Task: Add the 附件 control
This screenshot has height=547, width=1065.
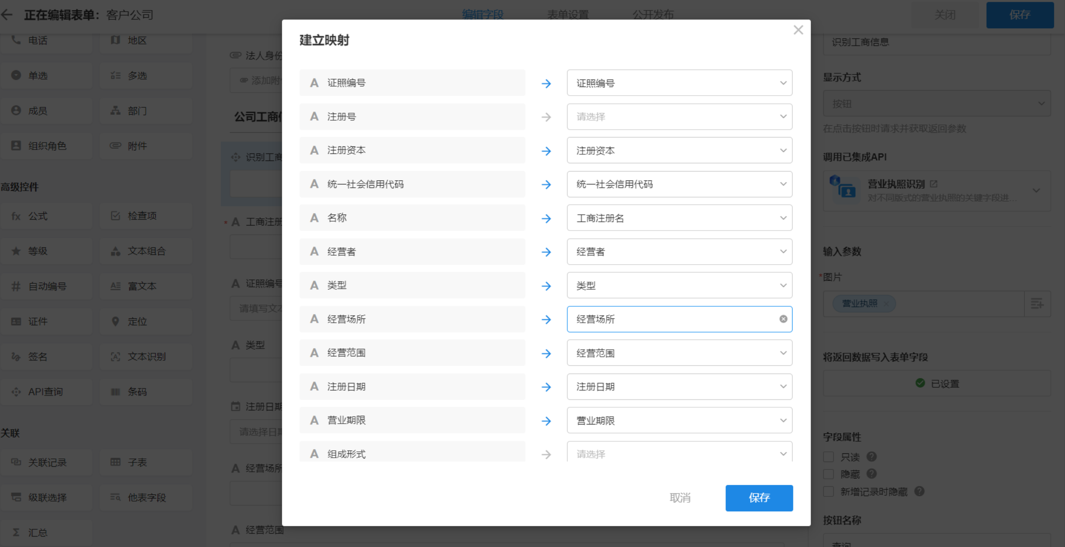Action: 146,146
